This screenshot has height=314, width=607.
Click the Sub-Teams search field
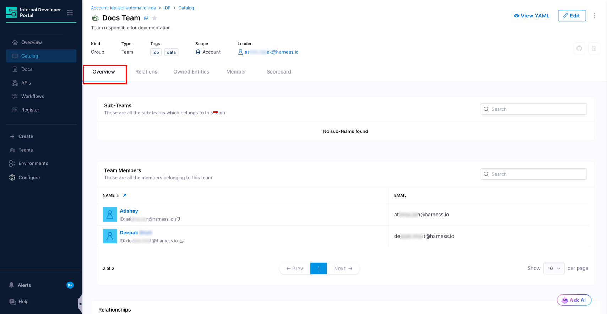pyautogui.click(x=533, y=109)
